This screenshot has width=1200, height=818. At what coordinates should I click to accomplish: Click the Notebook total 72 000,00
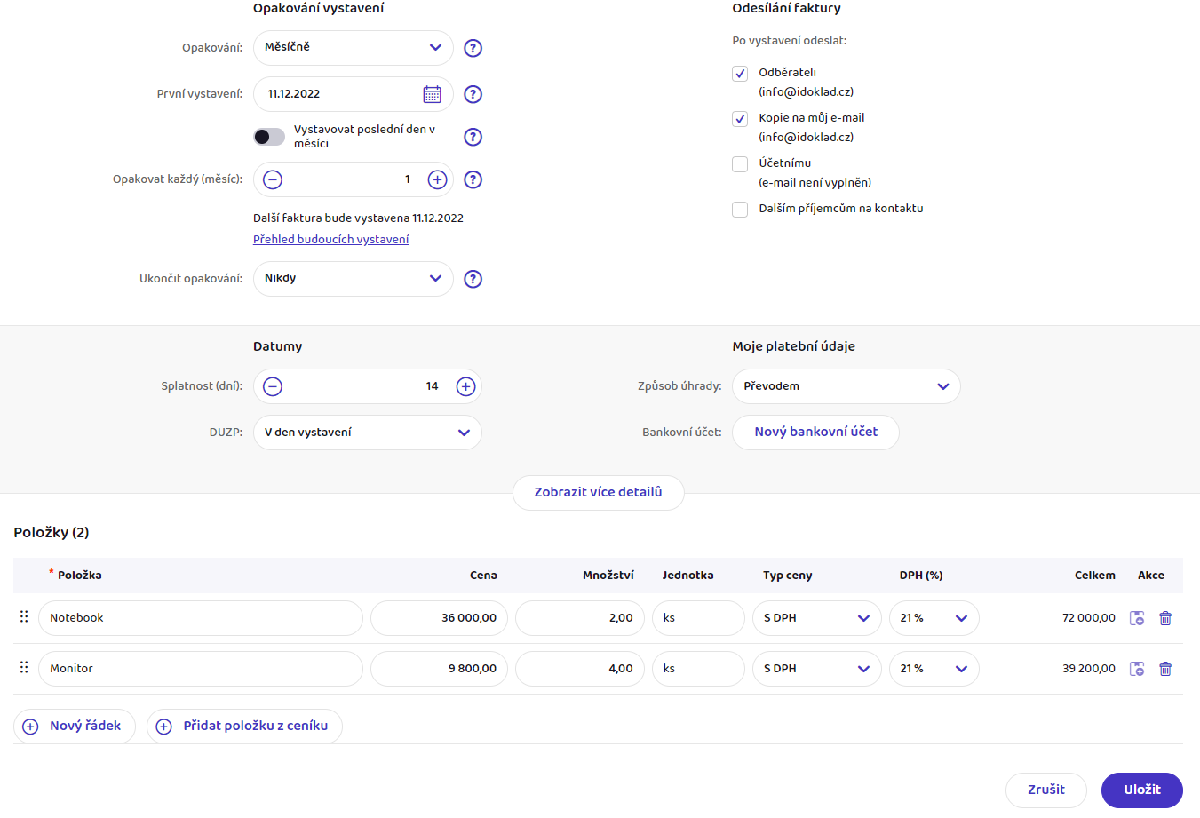(x=1089, y=618)
